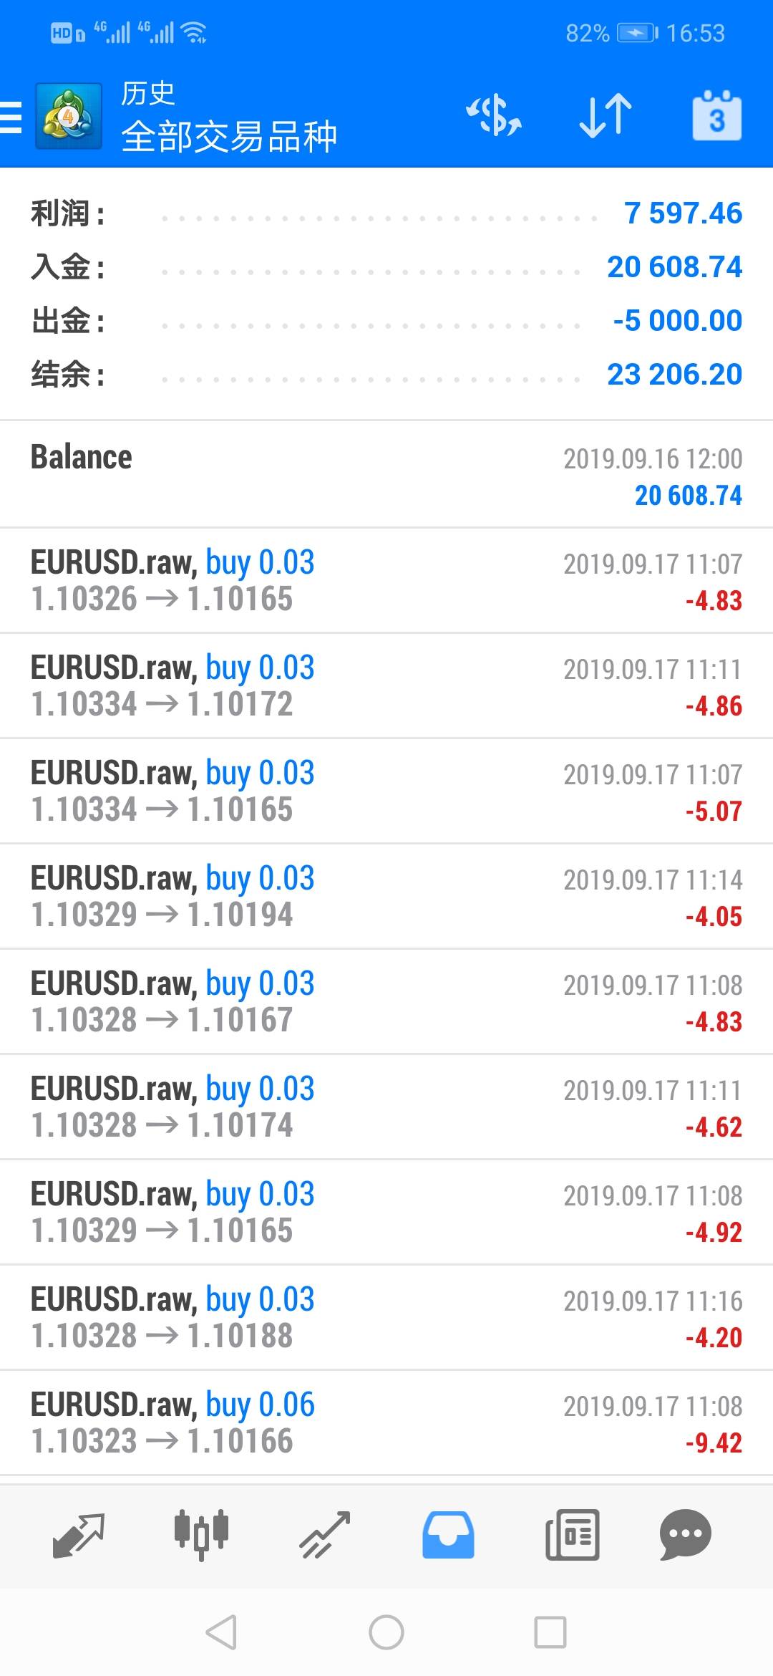Viewport: 773px width, 1676px height.
Task: Open the hamburger side menu
Action: (x=11, y=117)
